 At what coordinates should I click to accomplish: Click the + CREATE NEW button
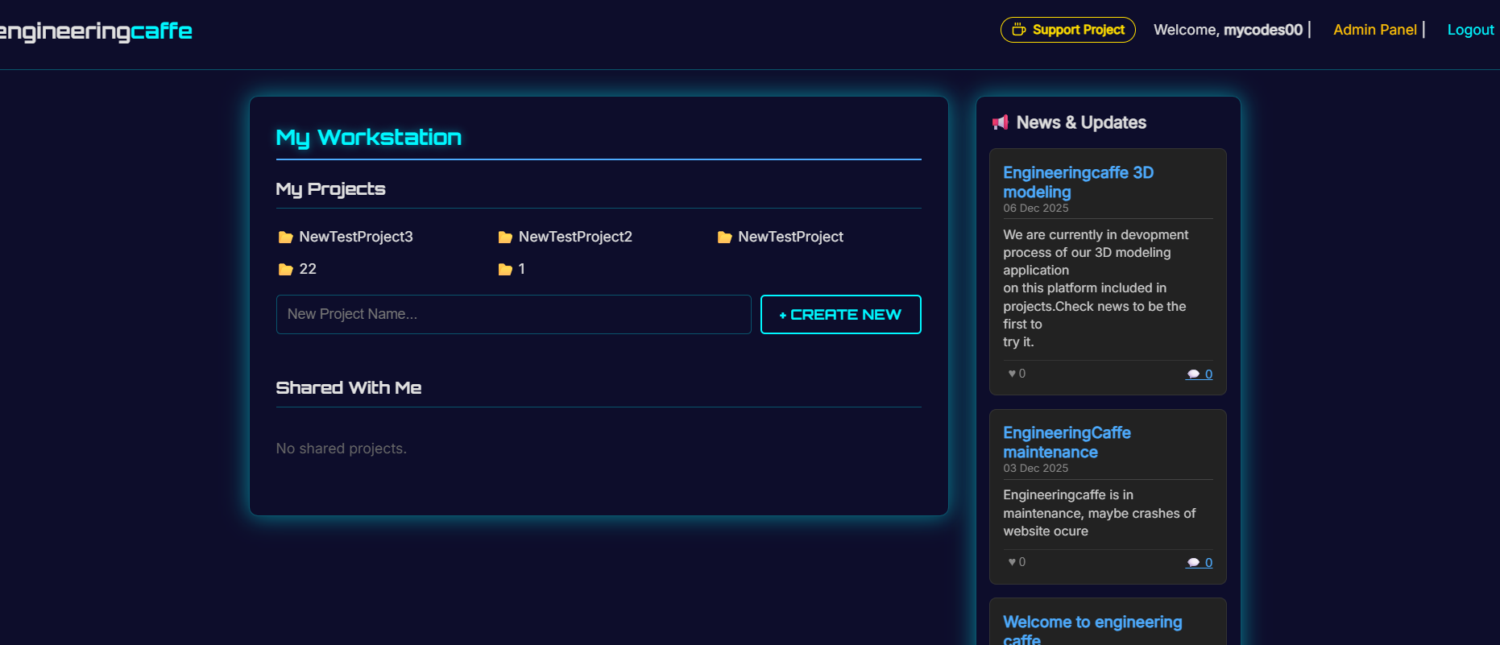840,314
